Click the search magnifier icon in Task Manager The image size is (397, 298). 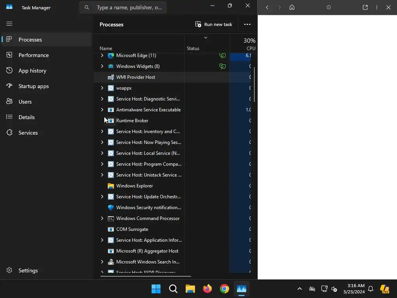click(x=86, y=7)
